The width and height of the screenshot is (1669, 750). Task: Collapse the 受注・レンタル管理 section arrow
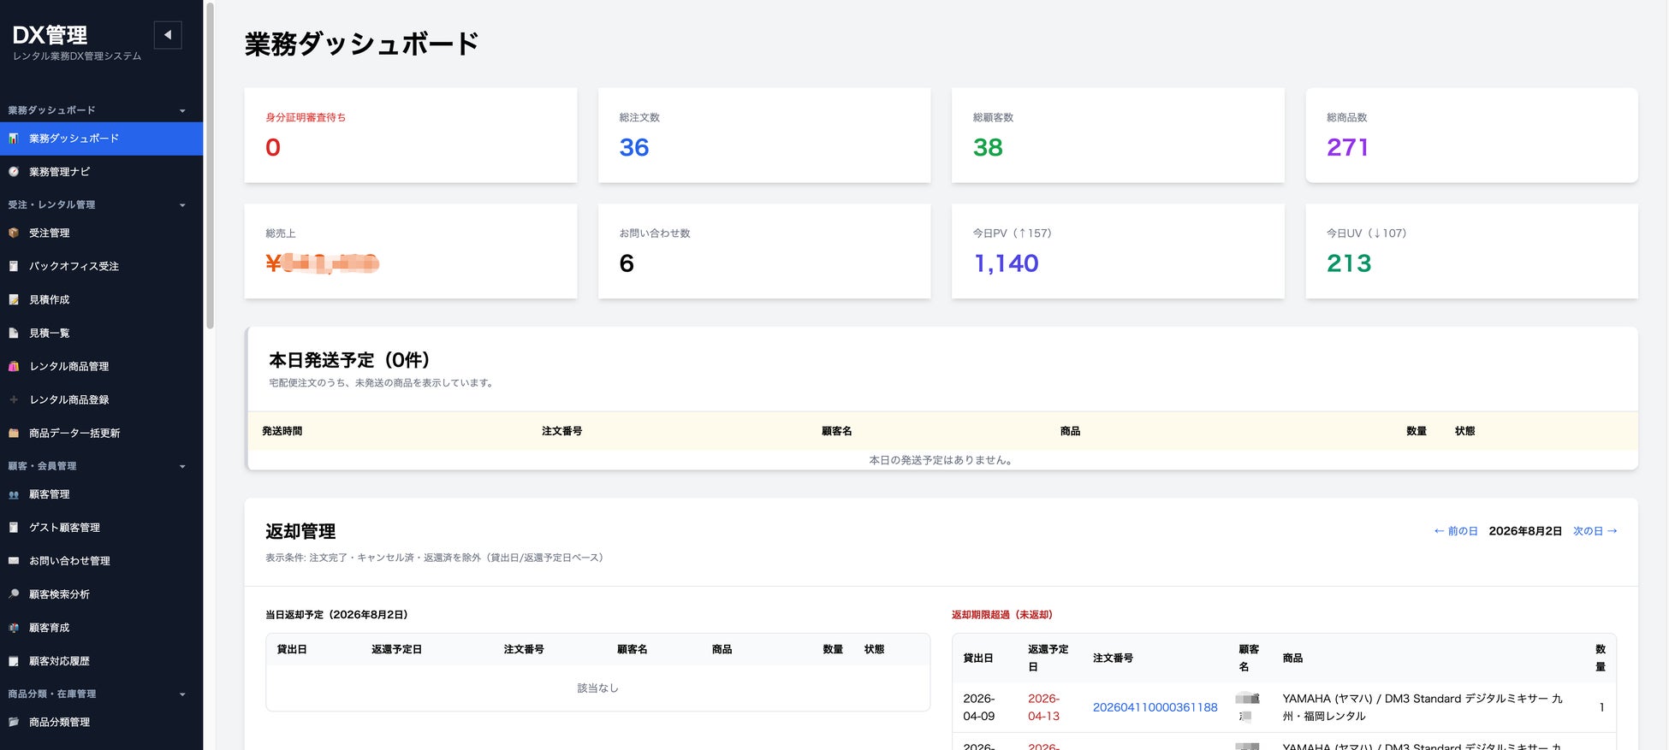[182, 205]
